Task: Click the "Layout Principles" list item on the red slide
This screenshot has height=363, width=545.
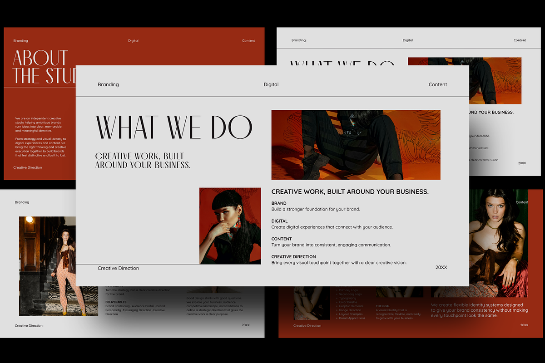Action: [x=351, y=314]
